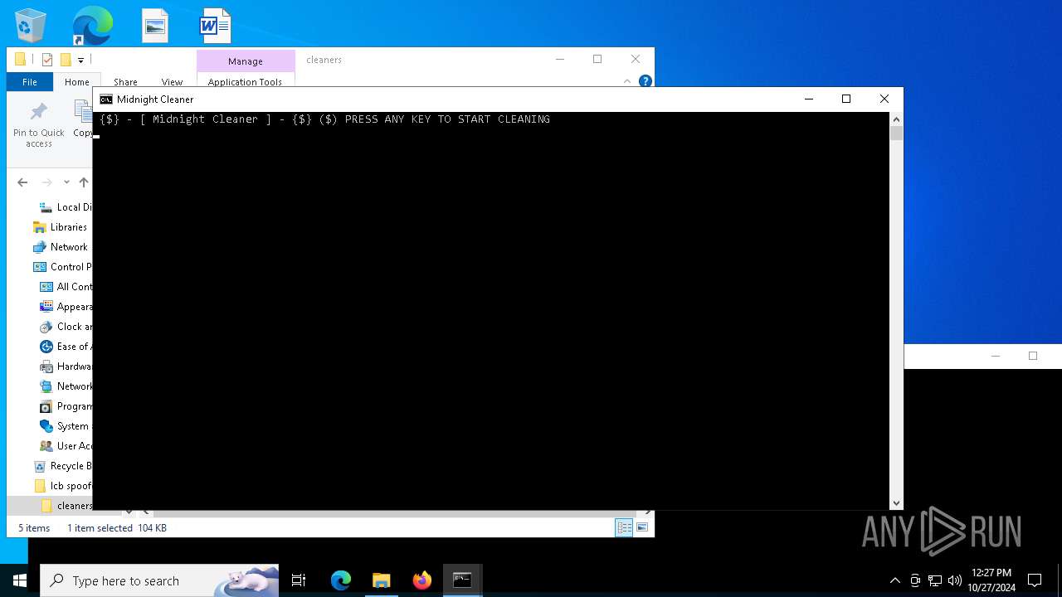Open File Explorer from the taskbar
The width and height of the screenshot is (1062, 597).
click(x=382, y=580)
